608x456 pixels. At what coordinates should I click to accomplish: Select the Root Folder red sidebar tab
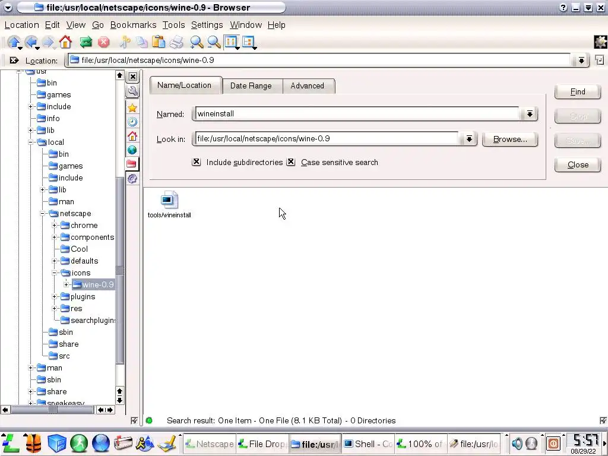tap(132, 164)
